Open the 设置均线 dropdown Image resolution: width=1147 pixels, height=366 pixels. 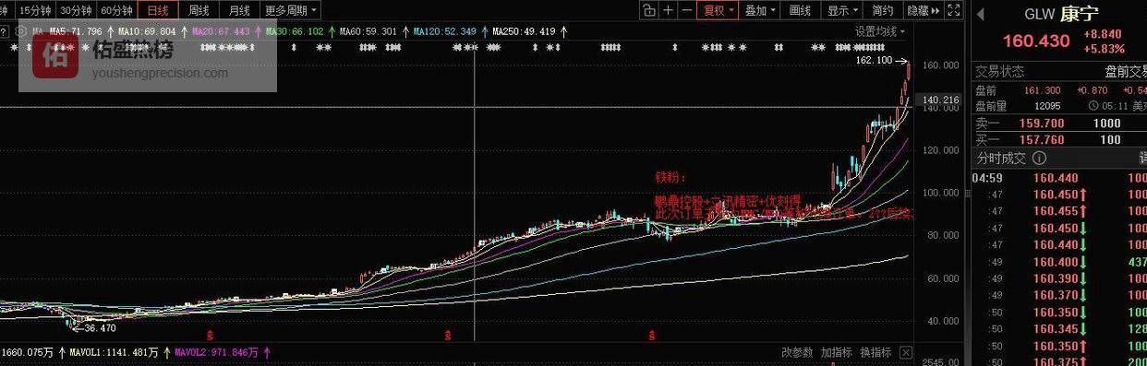point(880,30)
